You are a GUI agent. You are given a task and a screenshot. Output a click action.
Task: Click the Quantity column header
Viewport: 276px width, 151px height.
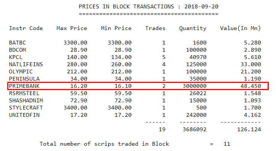193,29
